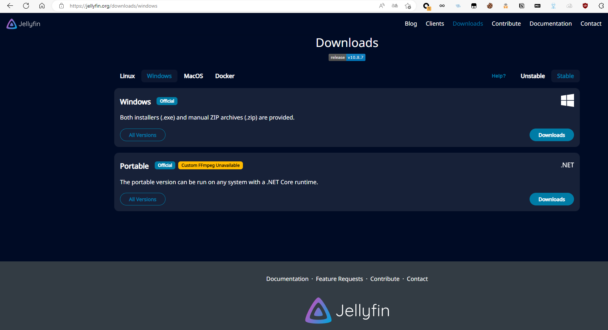Open the orange figure extension icon
Viewport: 608px width, 330px height.
pos(506,6)
